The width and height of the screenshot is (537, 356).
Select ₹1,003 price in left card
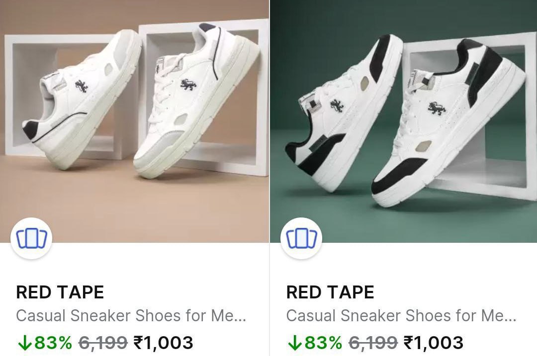coord(164,342)
